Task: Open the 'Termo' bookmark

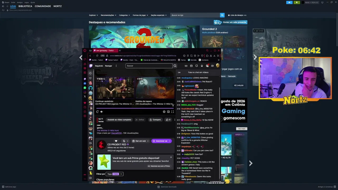Action: coord(182,60)
